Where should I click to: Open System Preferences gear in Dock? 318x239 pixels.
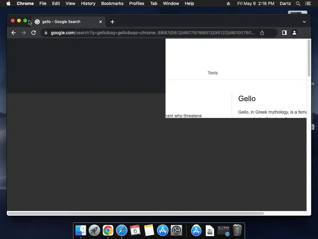click(176, 231)
